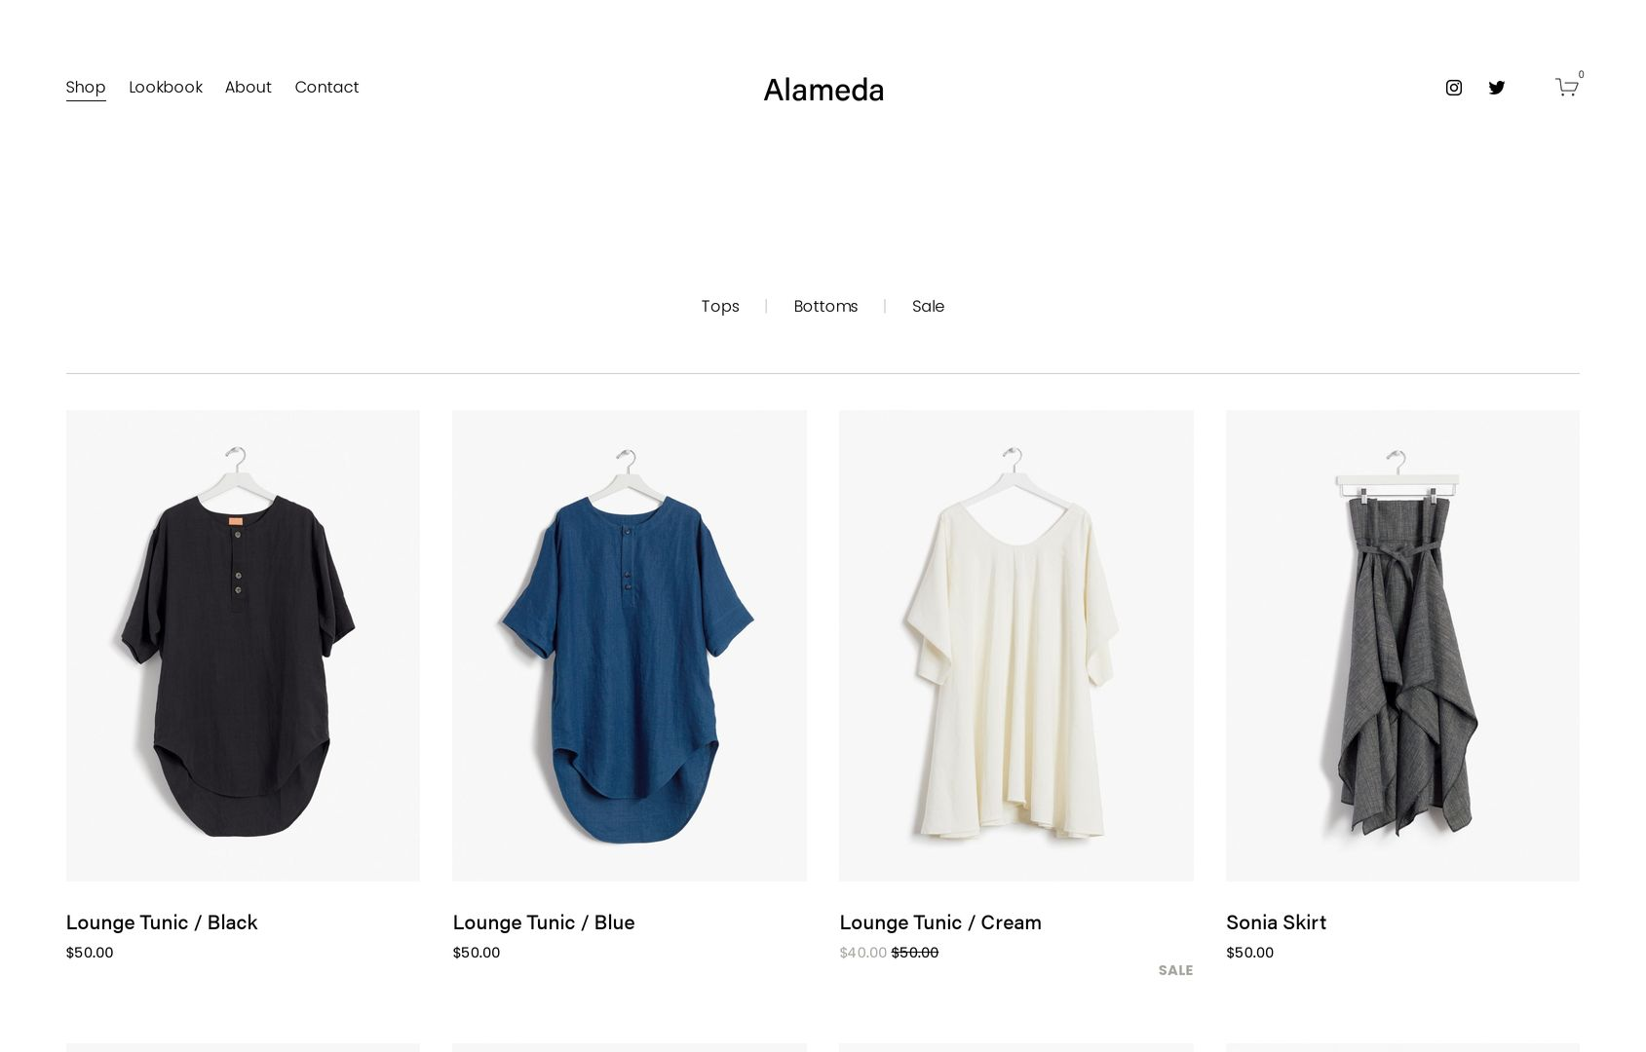This screenshot has width=1646, height=1052.
Task: Filter products by Tops category
Action: pos(720,306)
